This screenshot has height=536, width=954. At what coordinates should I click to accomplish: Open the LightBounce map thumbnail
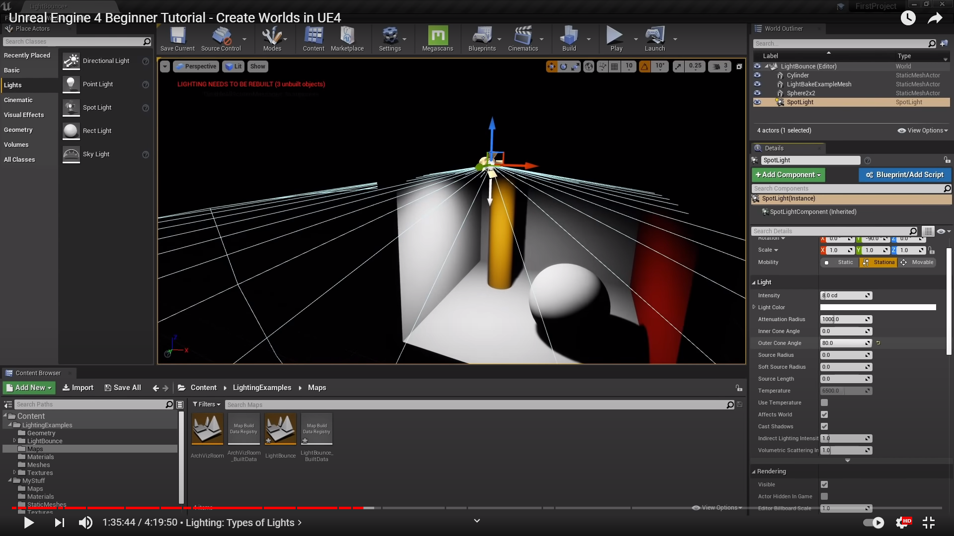[x=280, y=429]
